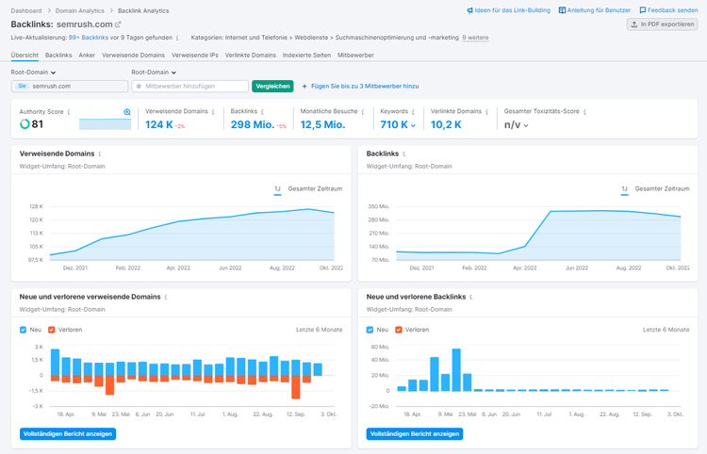Click info icon in Verweisende Domains chart title
Viewport: 707px width, 454px height.
pos(100,154)
